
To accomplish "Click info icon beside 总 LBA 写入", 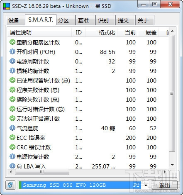I will pyautogui.click(x=12, y=166).
